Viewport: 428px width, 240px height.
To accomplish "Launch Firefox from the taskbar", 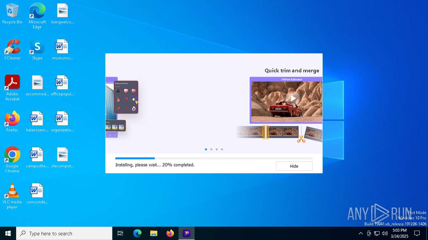I will [x=170, y=233].
